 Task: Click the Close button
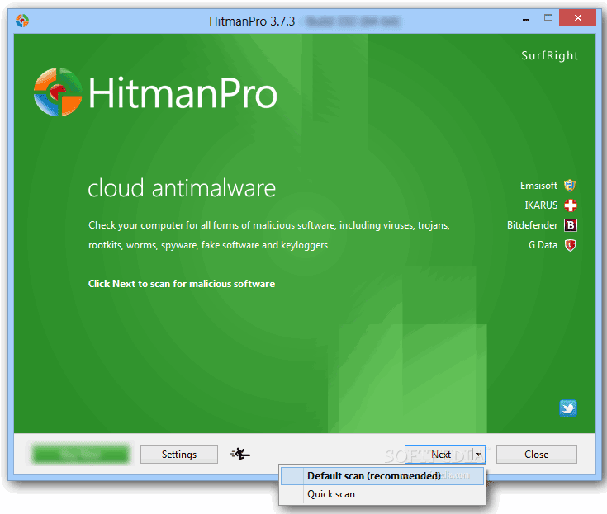[x=537, y=454]
